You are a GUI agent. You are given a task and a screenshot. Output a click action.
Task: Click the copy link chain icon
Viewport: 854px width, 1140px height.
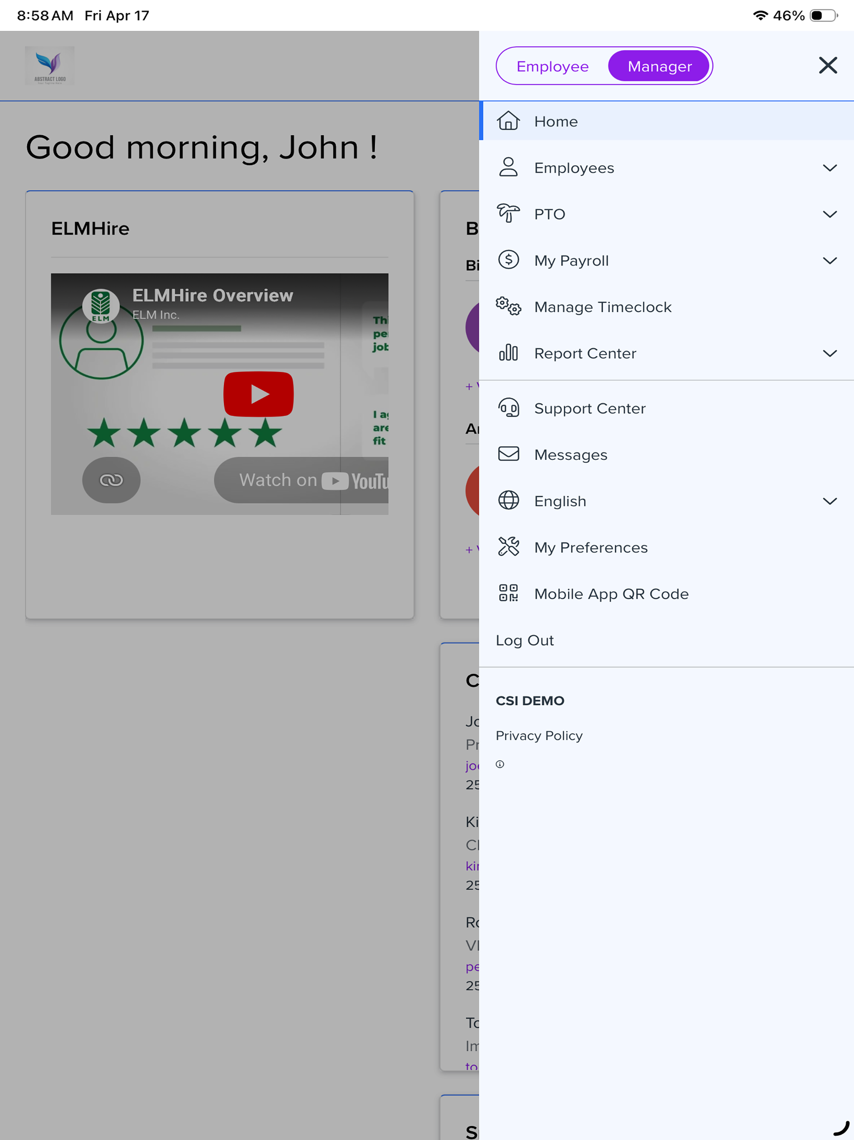tap(111, 480)
